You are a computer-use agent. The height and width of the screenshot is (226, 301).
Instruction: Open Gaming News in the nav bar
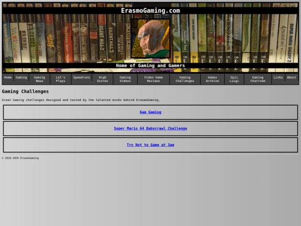point(40,79)
